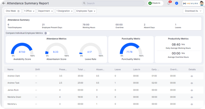Open the Download As dropdown
205x109 pixels.
coord(193,11)
